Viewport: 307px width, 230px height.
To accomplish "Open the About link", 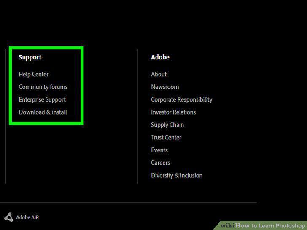I will pyautogui.click(x=159, y=74).
